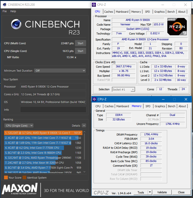Click the Uncore Frequency 1796.4 MHz value
This screenshot has height=198, width=193.
[173, 124]
